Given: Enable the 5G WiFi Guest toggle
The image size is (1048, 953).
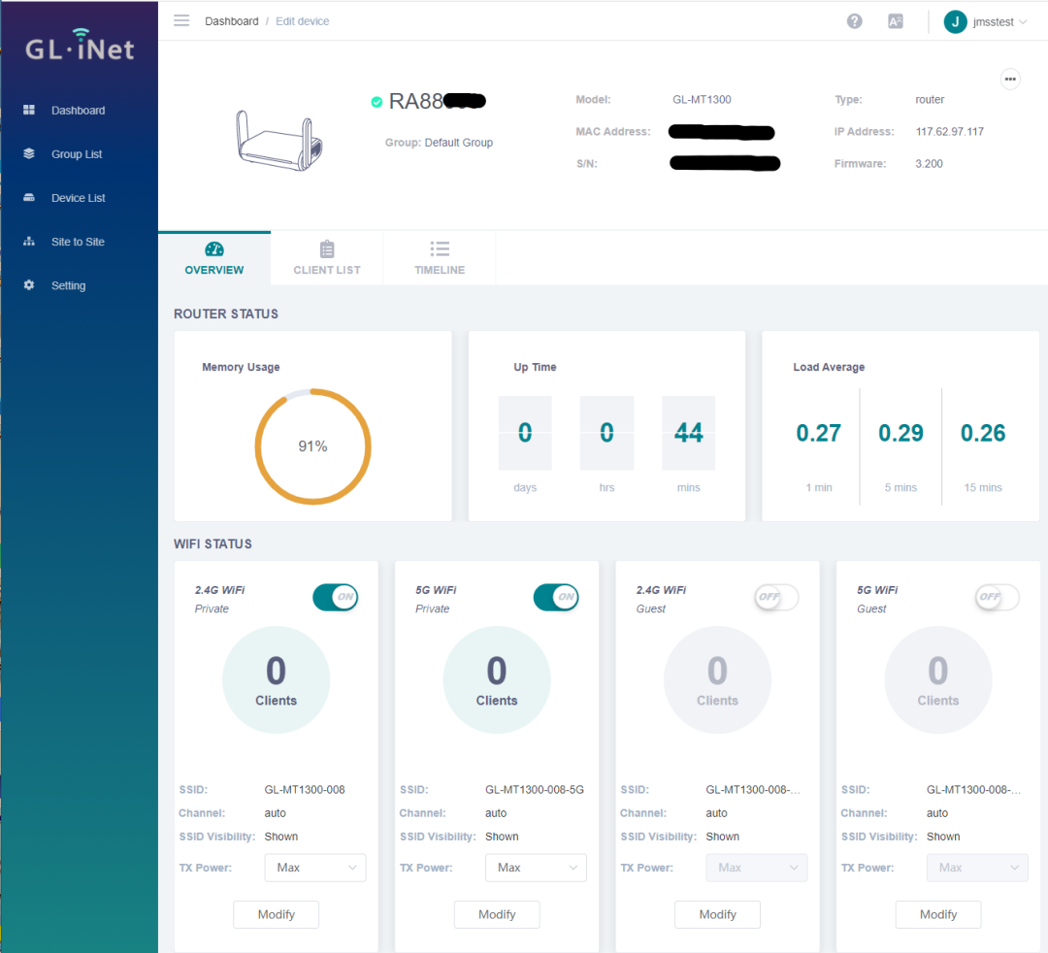Looking at the screenshot, I should tap(997, 597).
